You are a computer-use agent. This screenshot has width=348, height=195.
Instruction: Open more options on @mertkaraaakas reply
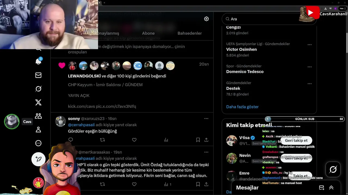click(206, 152)
